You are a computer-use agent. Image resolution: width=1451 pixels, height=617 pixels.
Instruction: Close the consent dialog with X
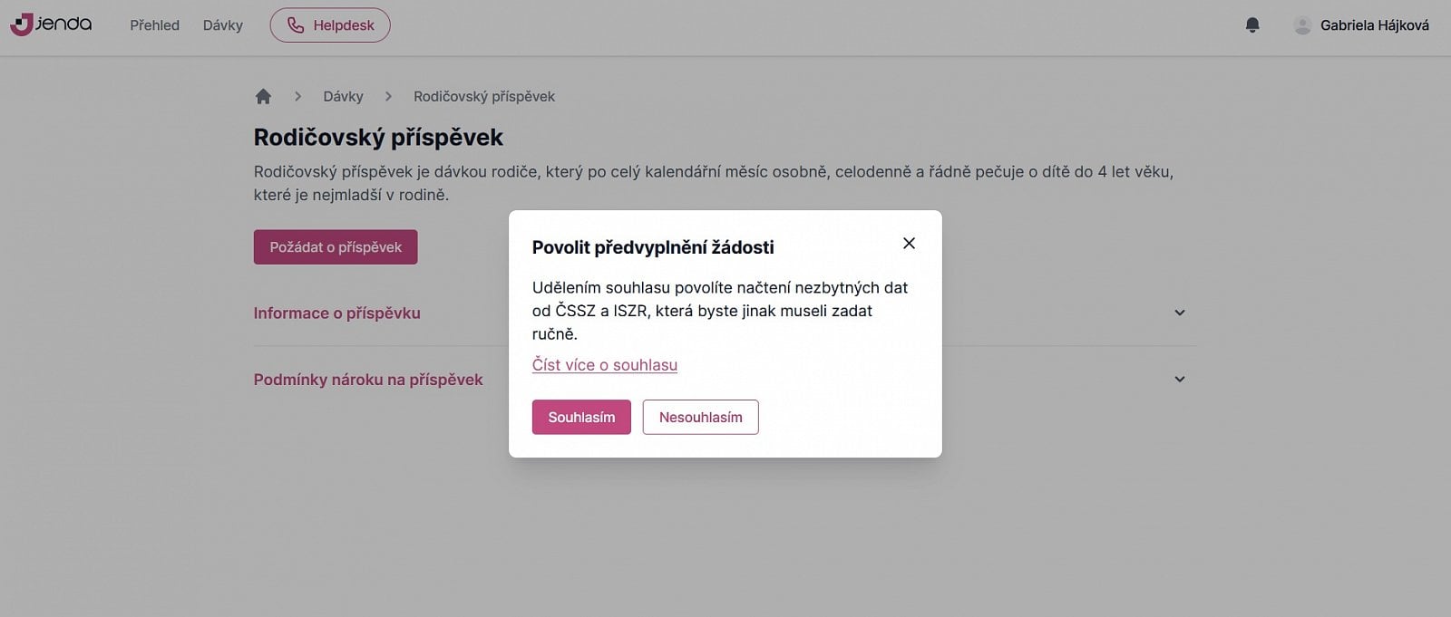coord(909,243)
